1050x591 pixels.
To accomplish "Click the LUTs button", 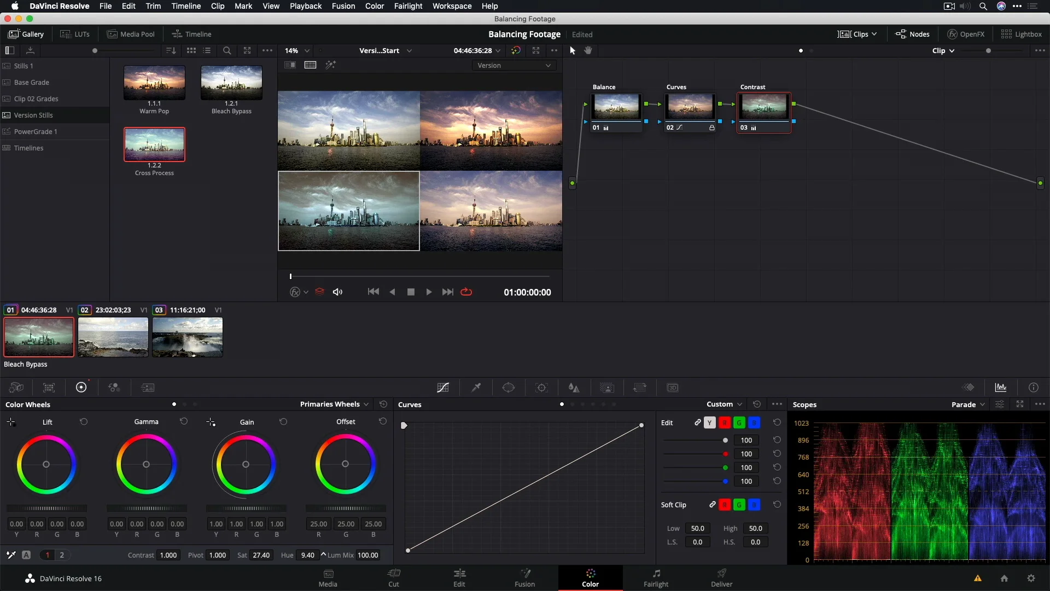I will [x=75, y=34].
